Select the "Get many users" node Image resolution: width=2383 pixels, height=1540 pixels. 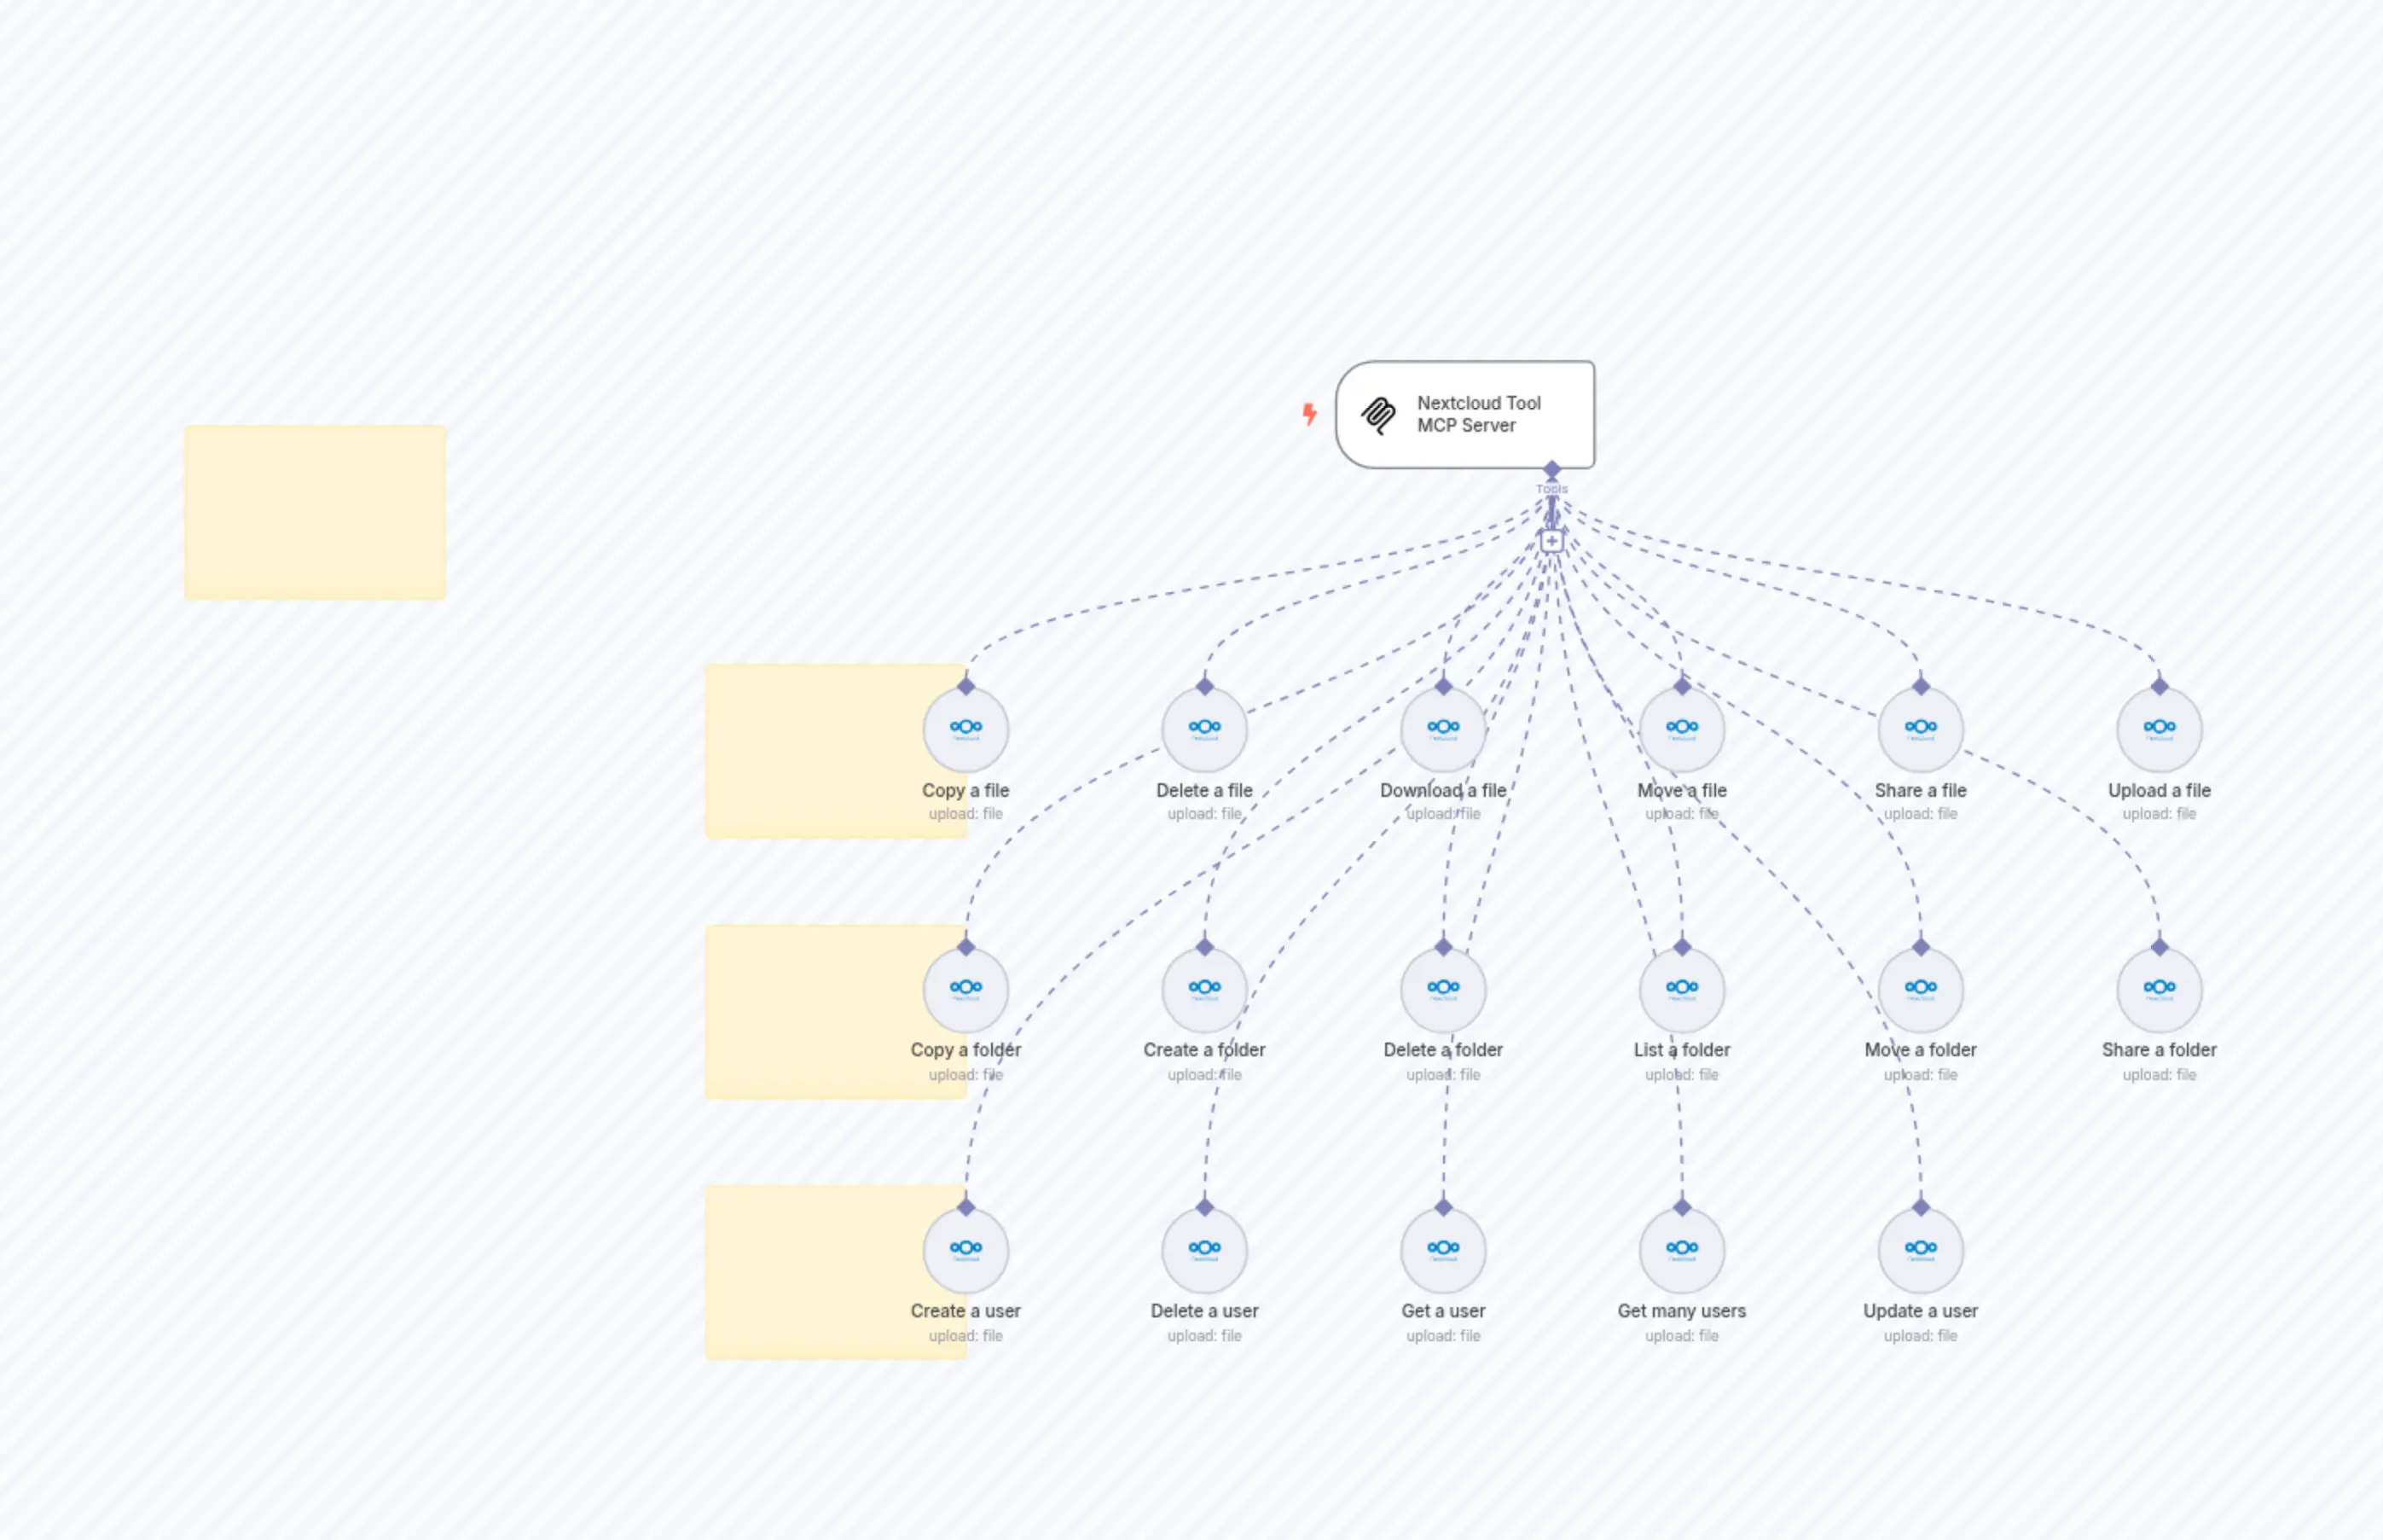[x=1681, y=1249]
